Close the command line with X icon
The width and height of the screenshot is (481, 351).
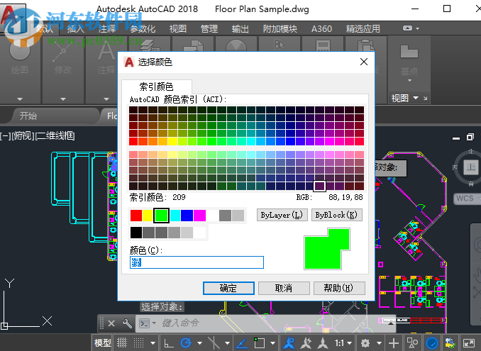[x=111, y=323]
